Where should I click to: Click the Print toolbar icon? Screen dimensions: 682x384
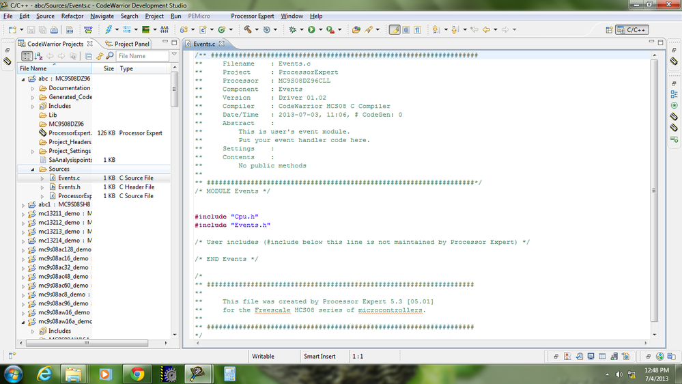tap(54, 29)
